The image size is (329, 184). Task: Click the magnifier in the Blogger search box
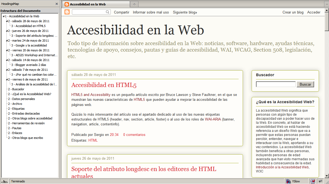point(108,12)
